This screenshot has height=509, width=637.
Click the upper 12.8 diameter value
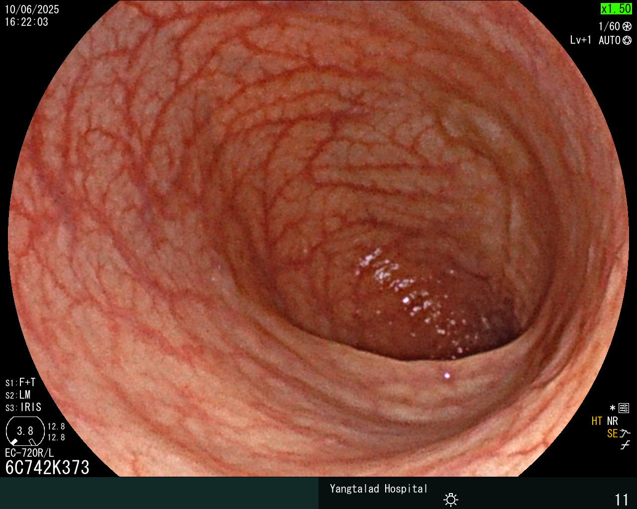(56, 426)
